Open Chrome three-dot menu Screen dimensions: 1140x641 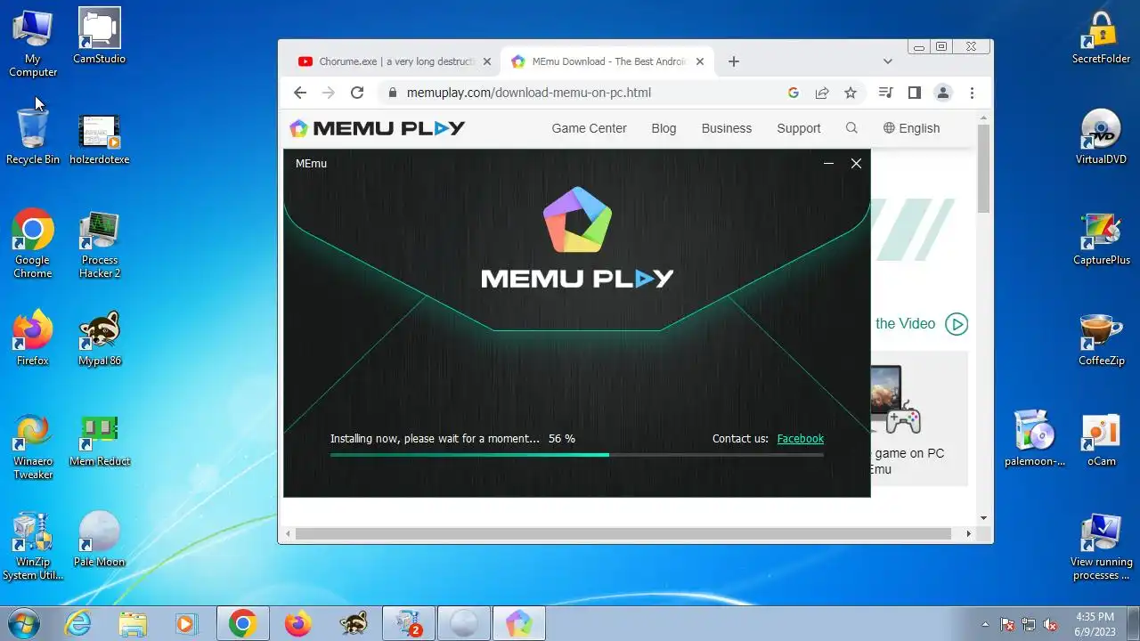(x=972, y=93)
